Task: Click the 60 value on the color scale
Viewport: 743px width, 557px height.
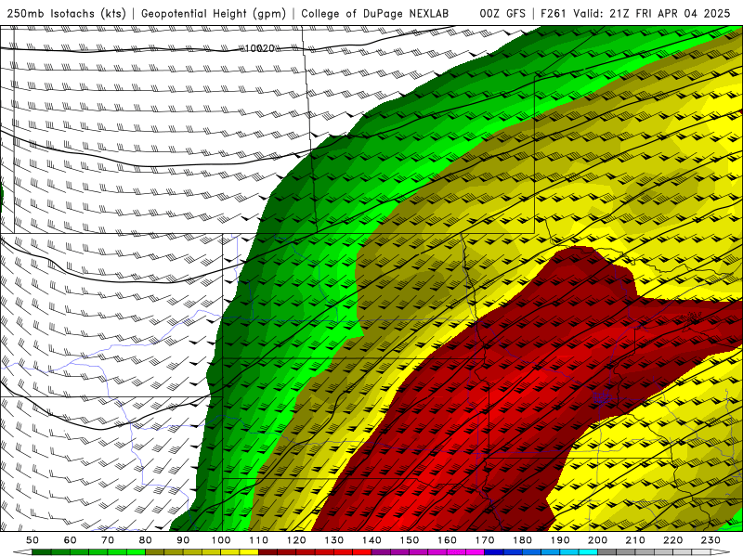Action: (x=70, y=540)
